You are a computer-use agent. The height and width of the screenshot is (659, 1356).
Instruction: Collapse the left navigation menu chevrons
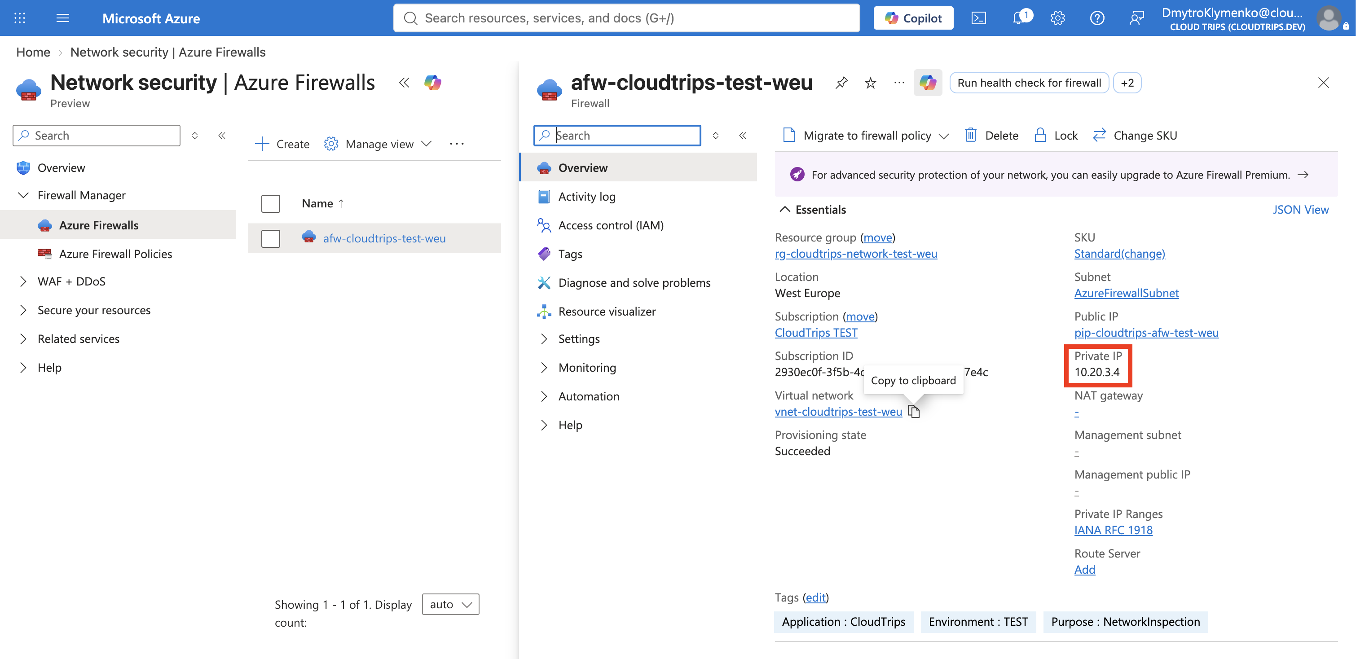pos(222,135)
